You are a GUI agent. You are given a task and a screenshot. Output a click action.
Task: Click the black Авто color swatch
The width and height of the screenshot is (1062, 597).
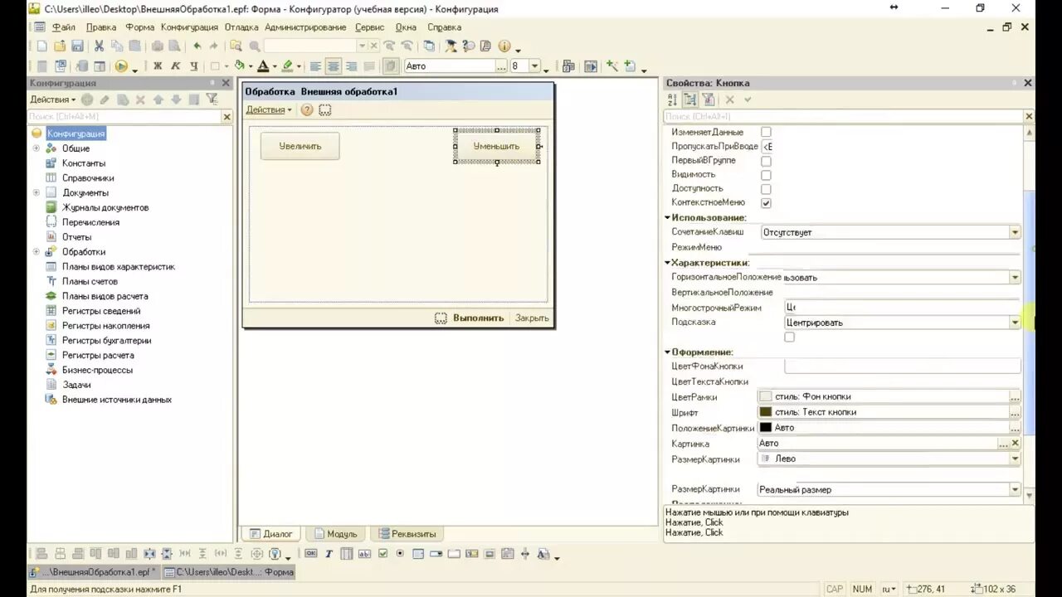[766, 428]
